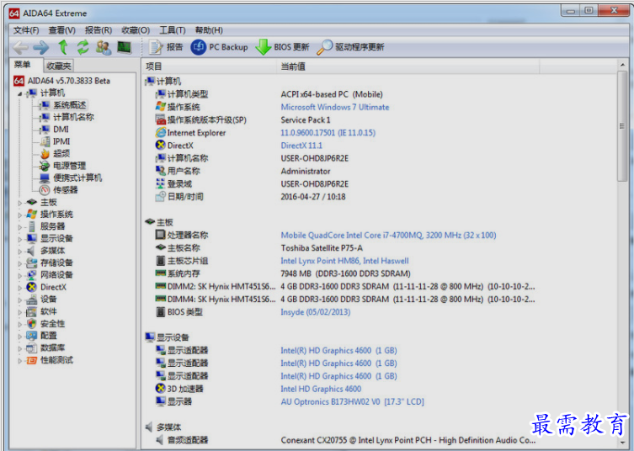Click the 安全性 shield icon
This screenshot has width=634, height=451.
pos(31,324)
